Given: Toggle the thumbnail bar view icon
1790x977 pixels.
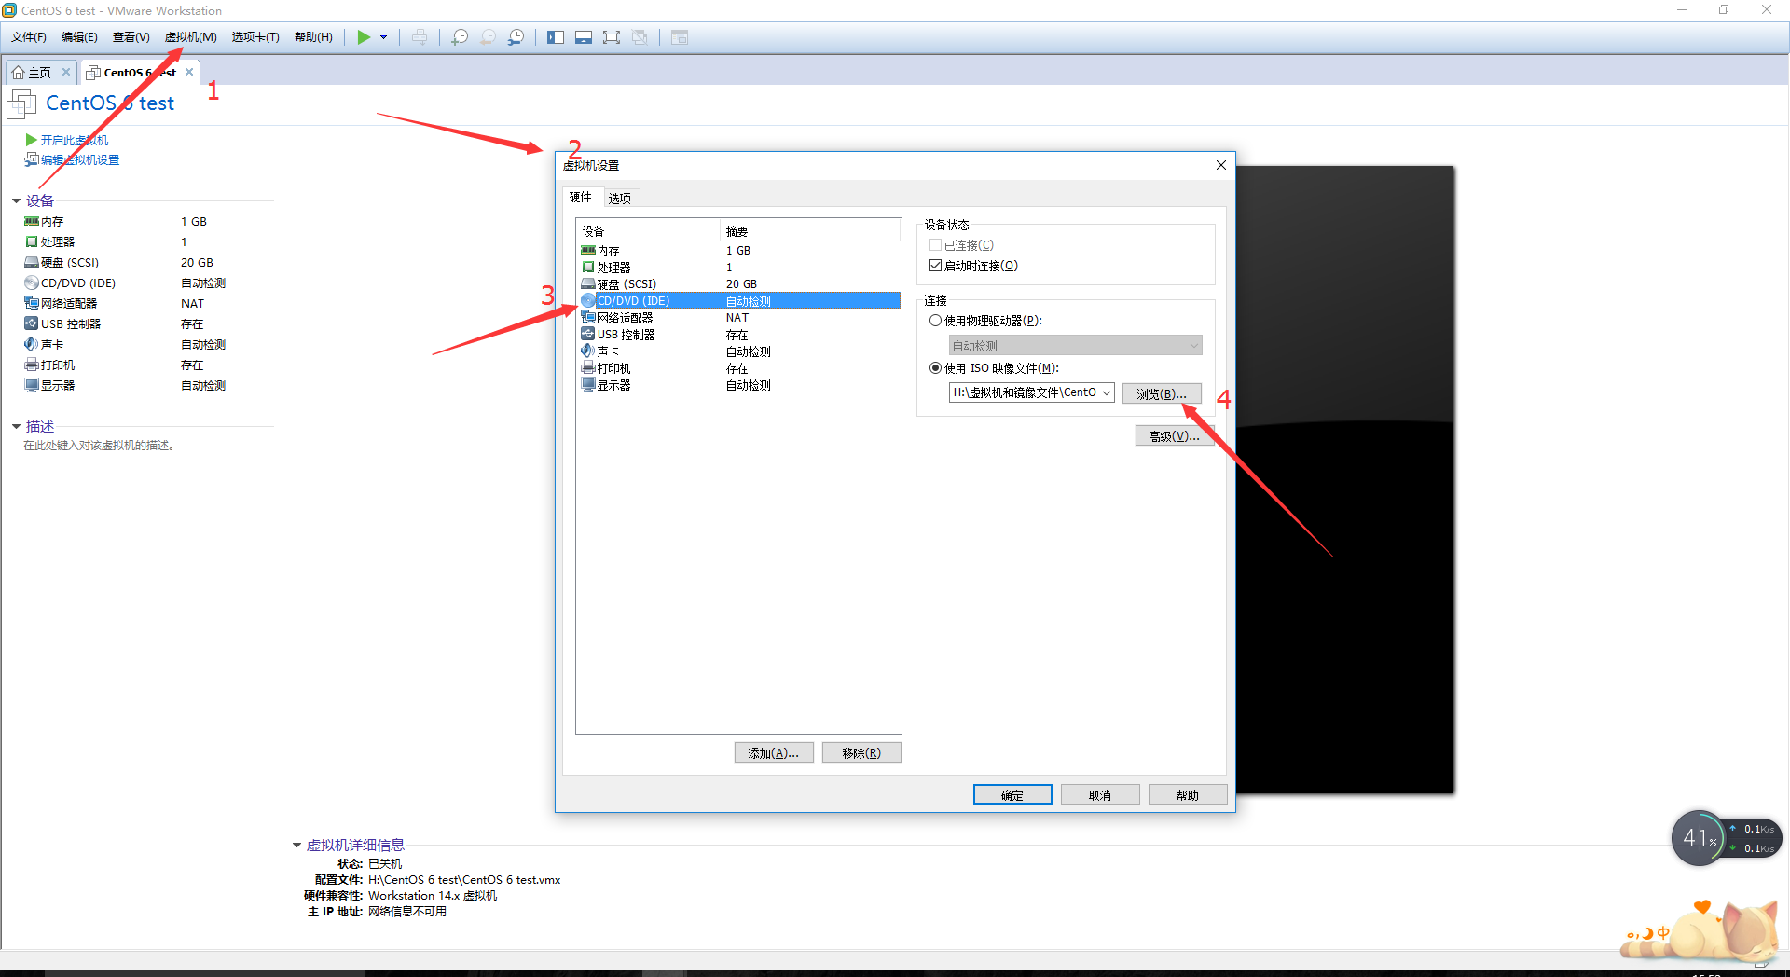Looking at the screenshot, I should pos(584,37).
